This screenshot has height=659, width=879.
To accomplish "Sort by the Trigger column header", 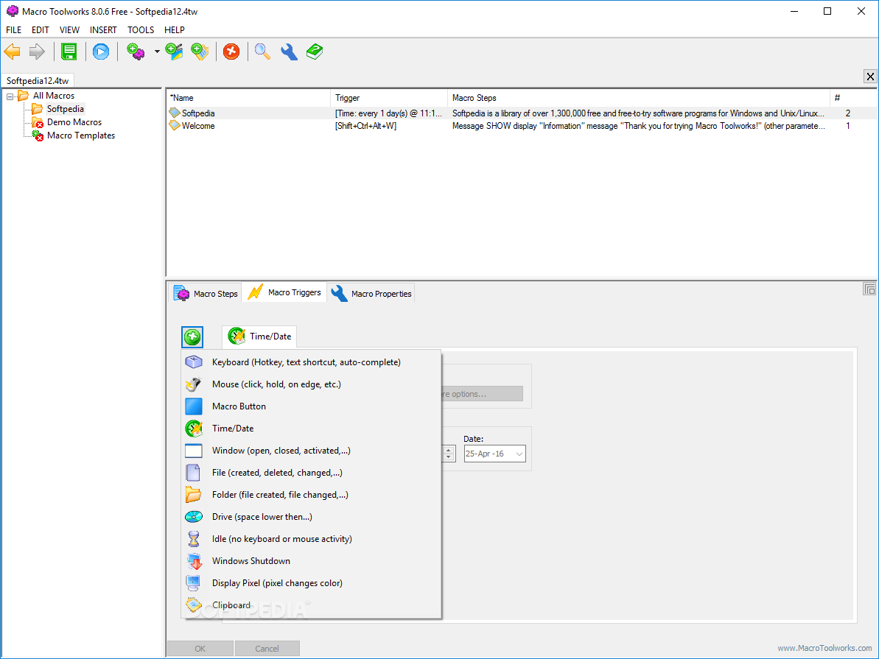I will pos(389,97).
